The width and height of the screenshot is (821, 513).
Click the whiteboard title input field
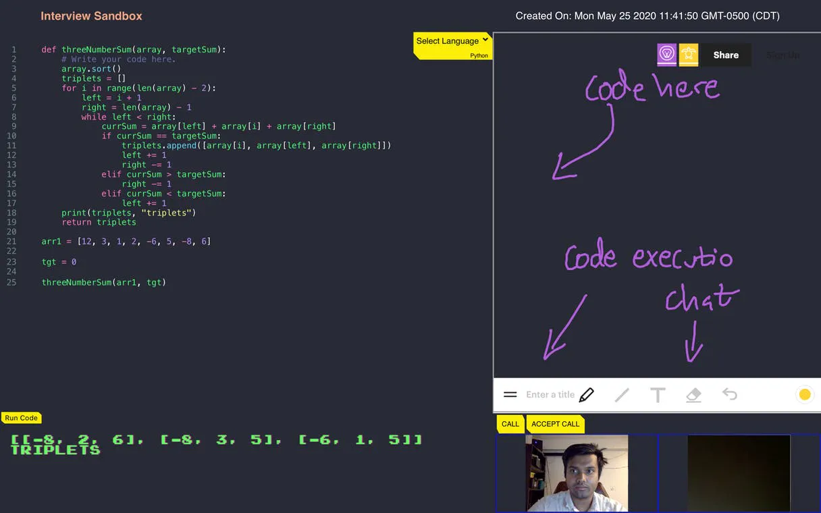550,395
